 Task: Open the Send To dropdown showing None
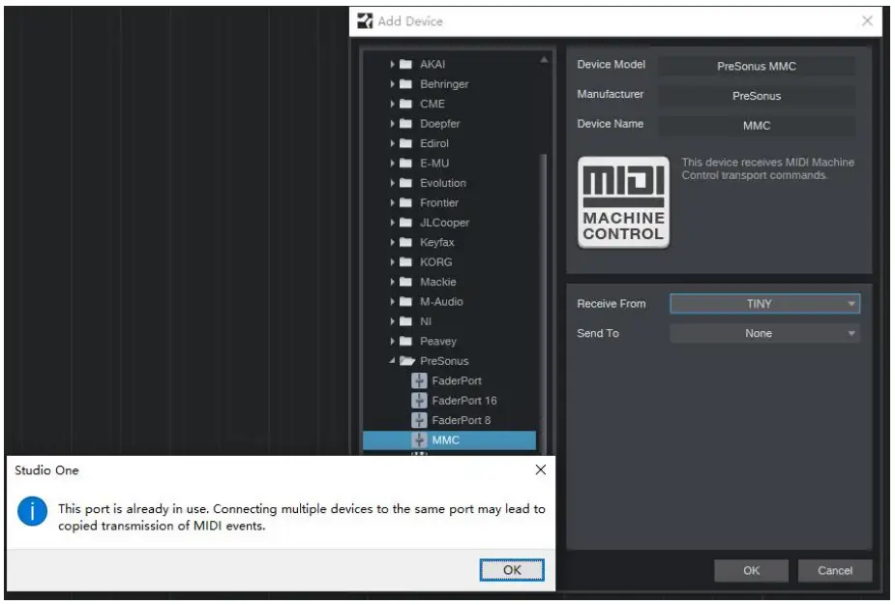click(764, 333)
